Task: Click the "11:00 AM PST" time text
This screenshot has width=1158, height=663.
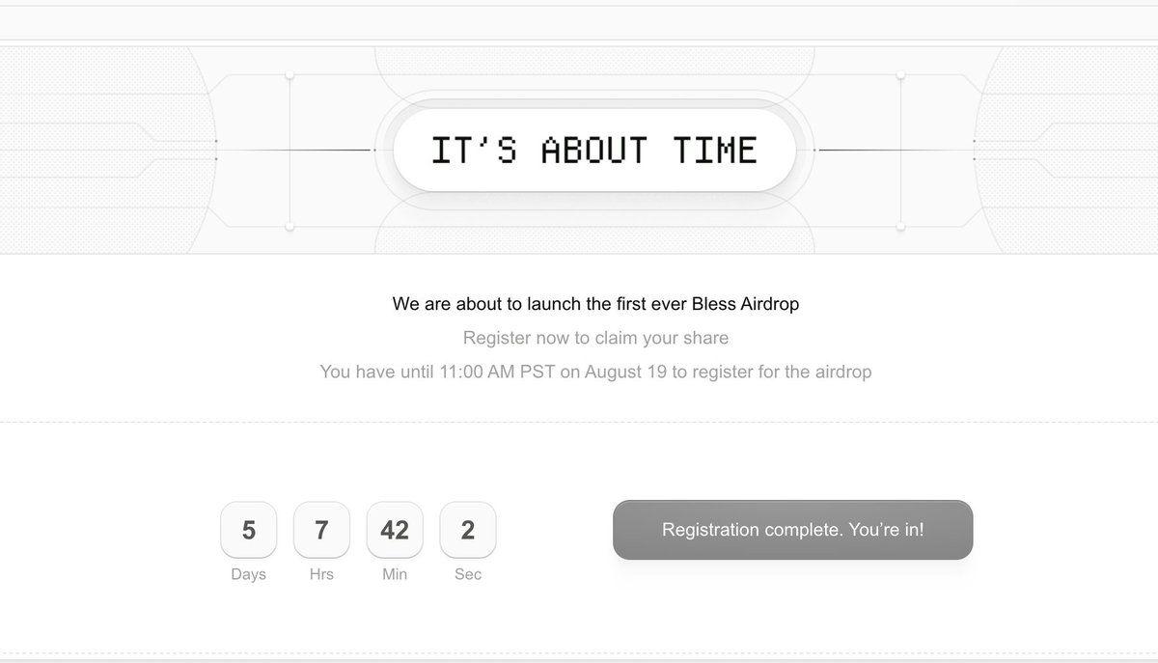Action: point(498,372)
